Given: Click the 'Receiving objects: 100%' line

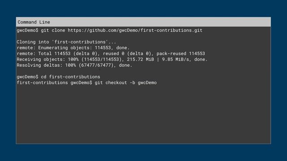Looking at the screenshot, I should click(112, 59).
